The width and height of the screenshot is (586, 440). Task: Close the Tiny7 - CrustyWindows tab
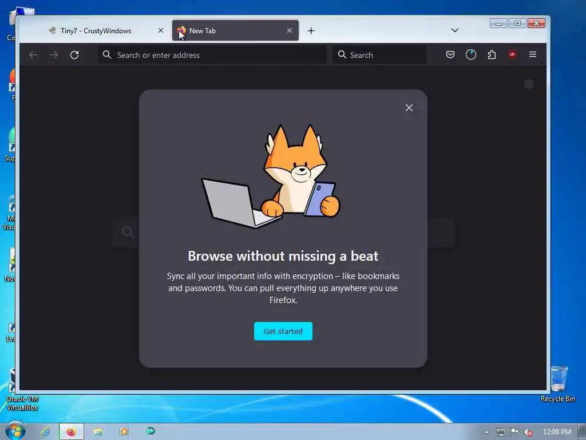[x=161, y=31]
